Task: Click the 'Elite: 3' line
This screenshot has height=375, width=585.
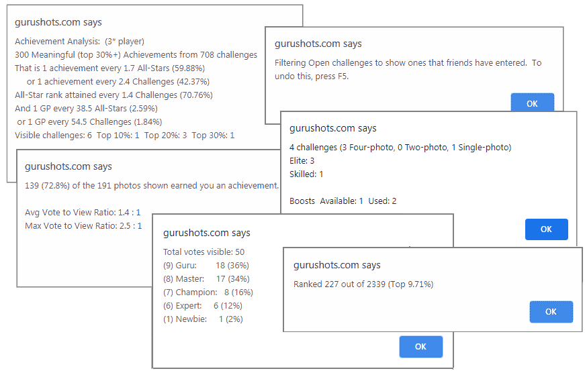Action: pos(302,161)
